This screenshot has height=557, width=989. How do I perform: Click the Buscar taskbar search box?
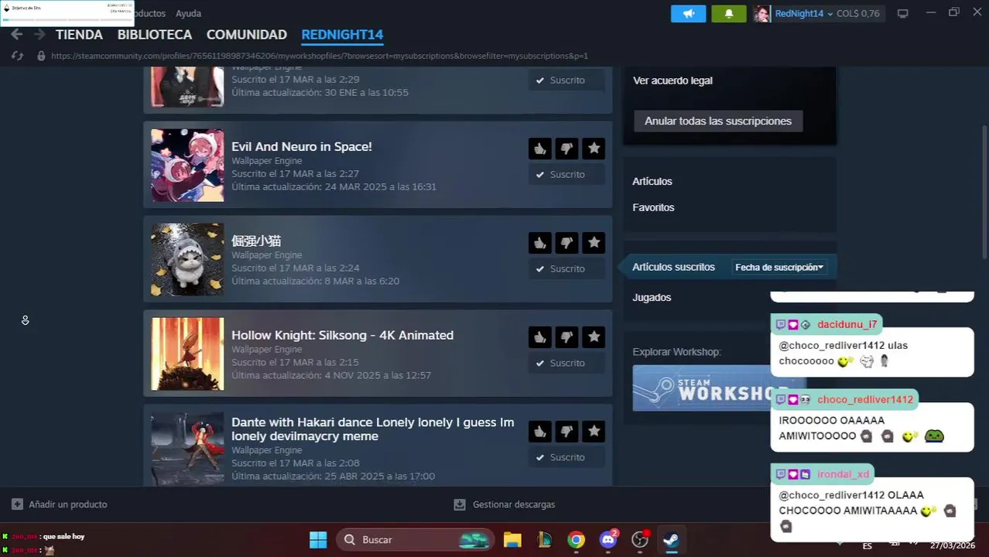tap(416, 539)
